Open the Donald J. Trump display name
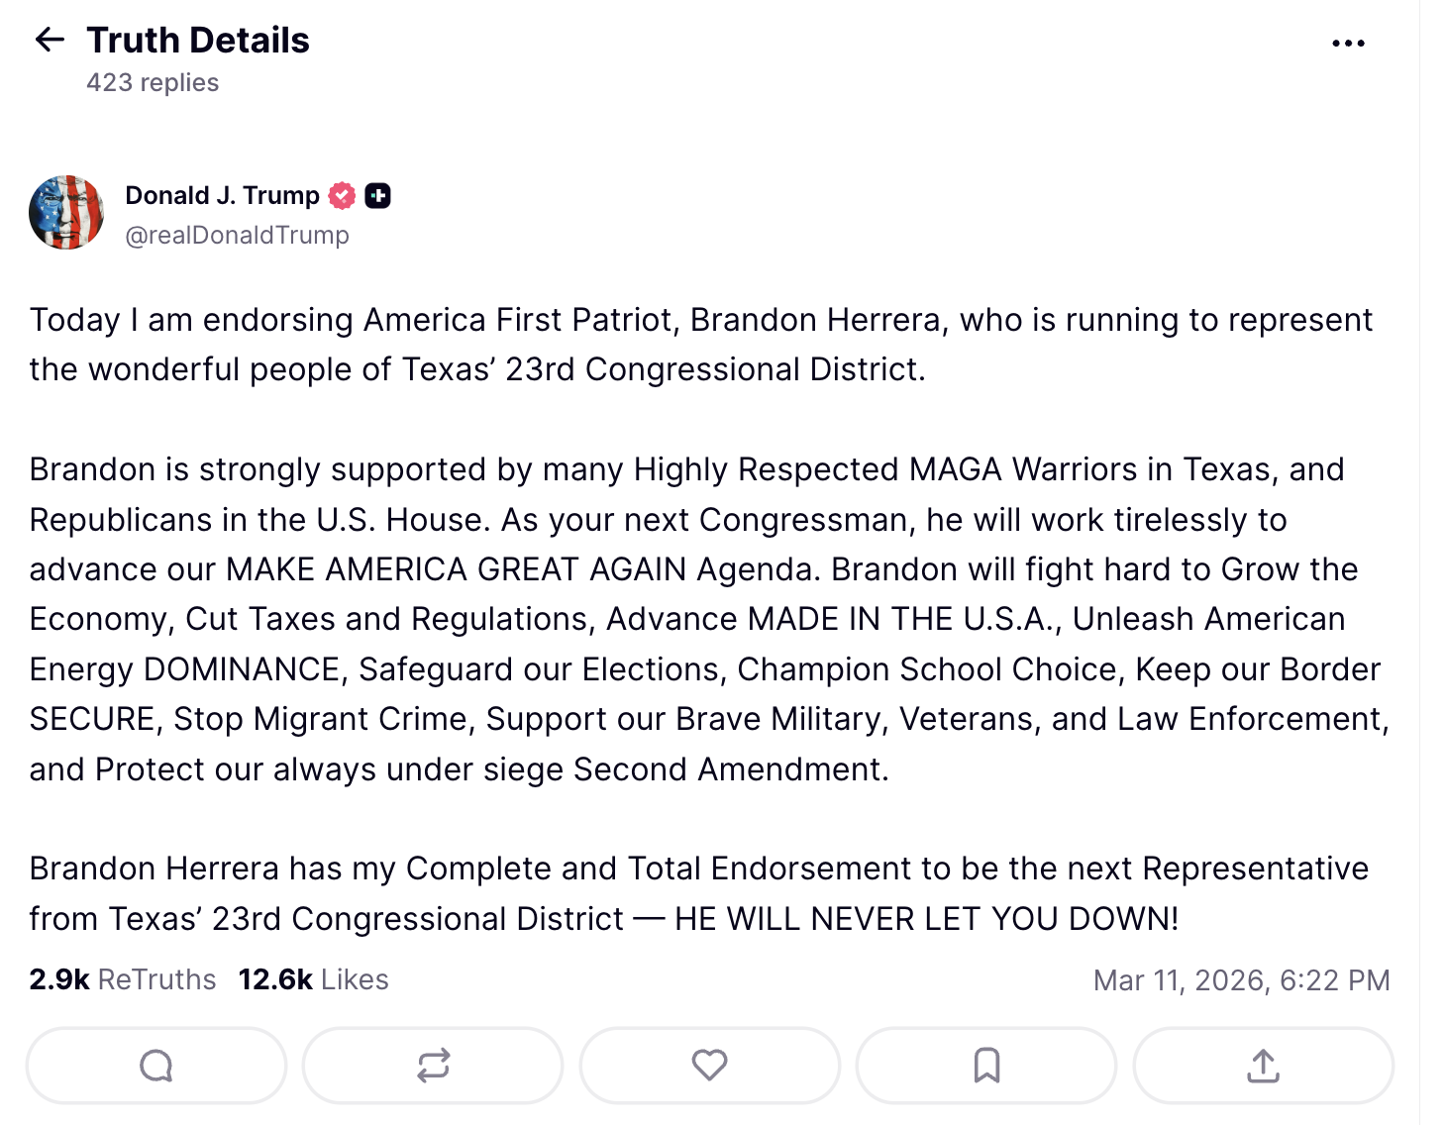 222,195
